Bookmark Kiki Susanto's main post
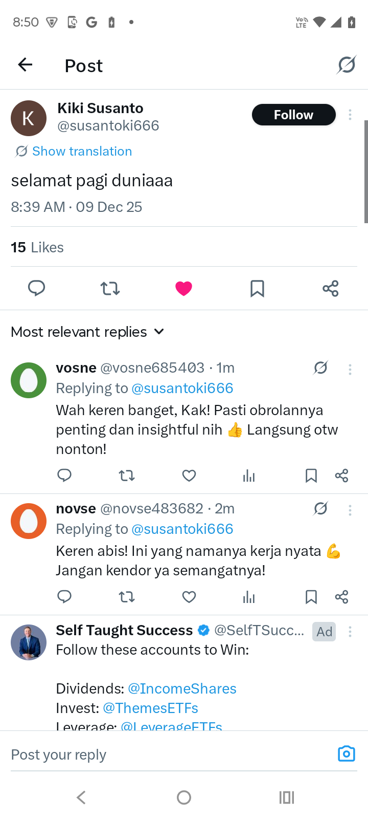The image size is (368, 819). 257,289
